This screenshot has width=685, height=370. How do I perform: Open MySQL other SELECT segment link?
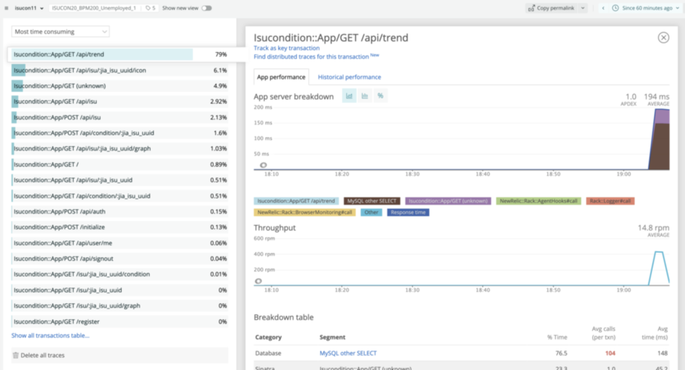click(348, 353)
